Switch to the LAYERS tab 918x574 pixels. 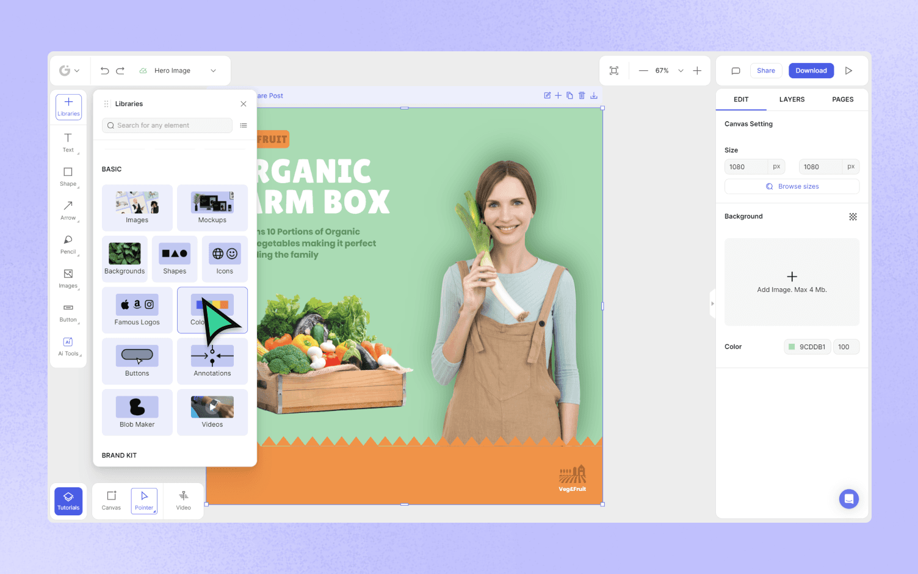[792, 100]
